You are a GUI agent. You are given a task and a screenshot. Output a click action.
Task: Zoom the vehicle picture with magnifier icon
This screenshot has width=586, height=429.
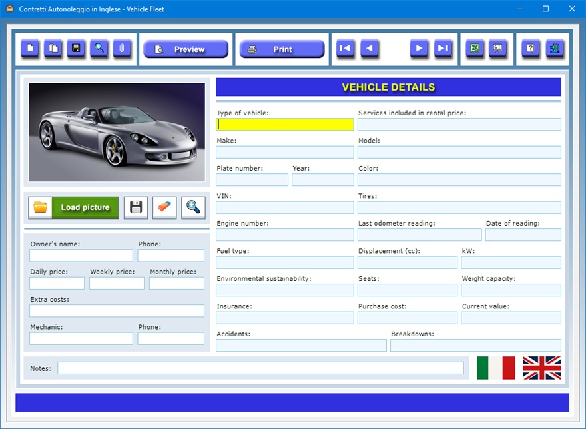(193, 207)
